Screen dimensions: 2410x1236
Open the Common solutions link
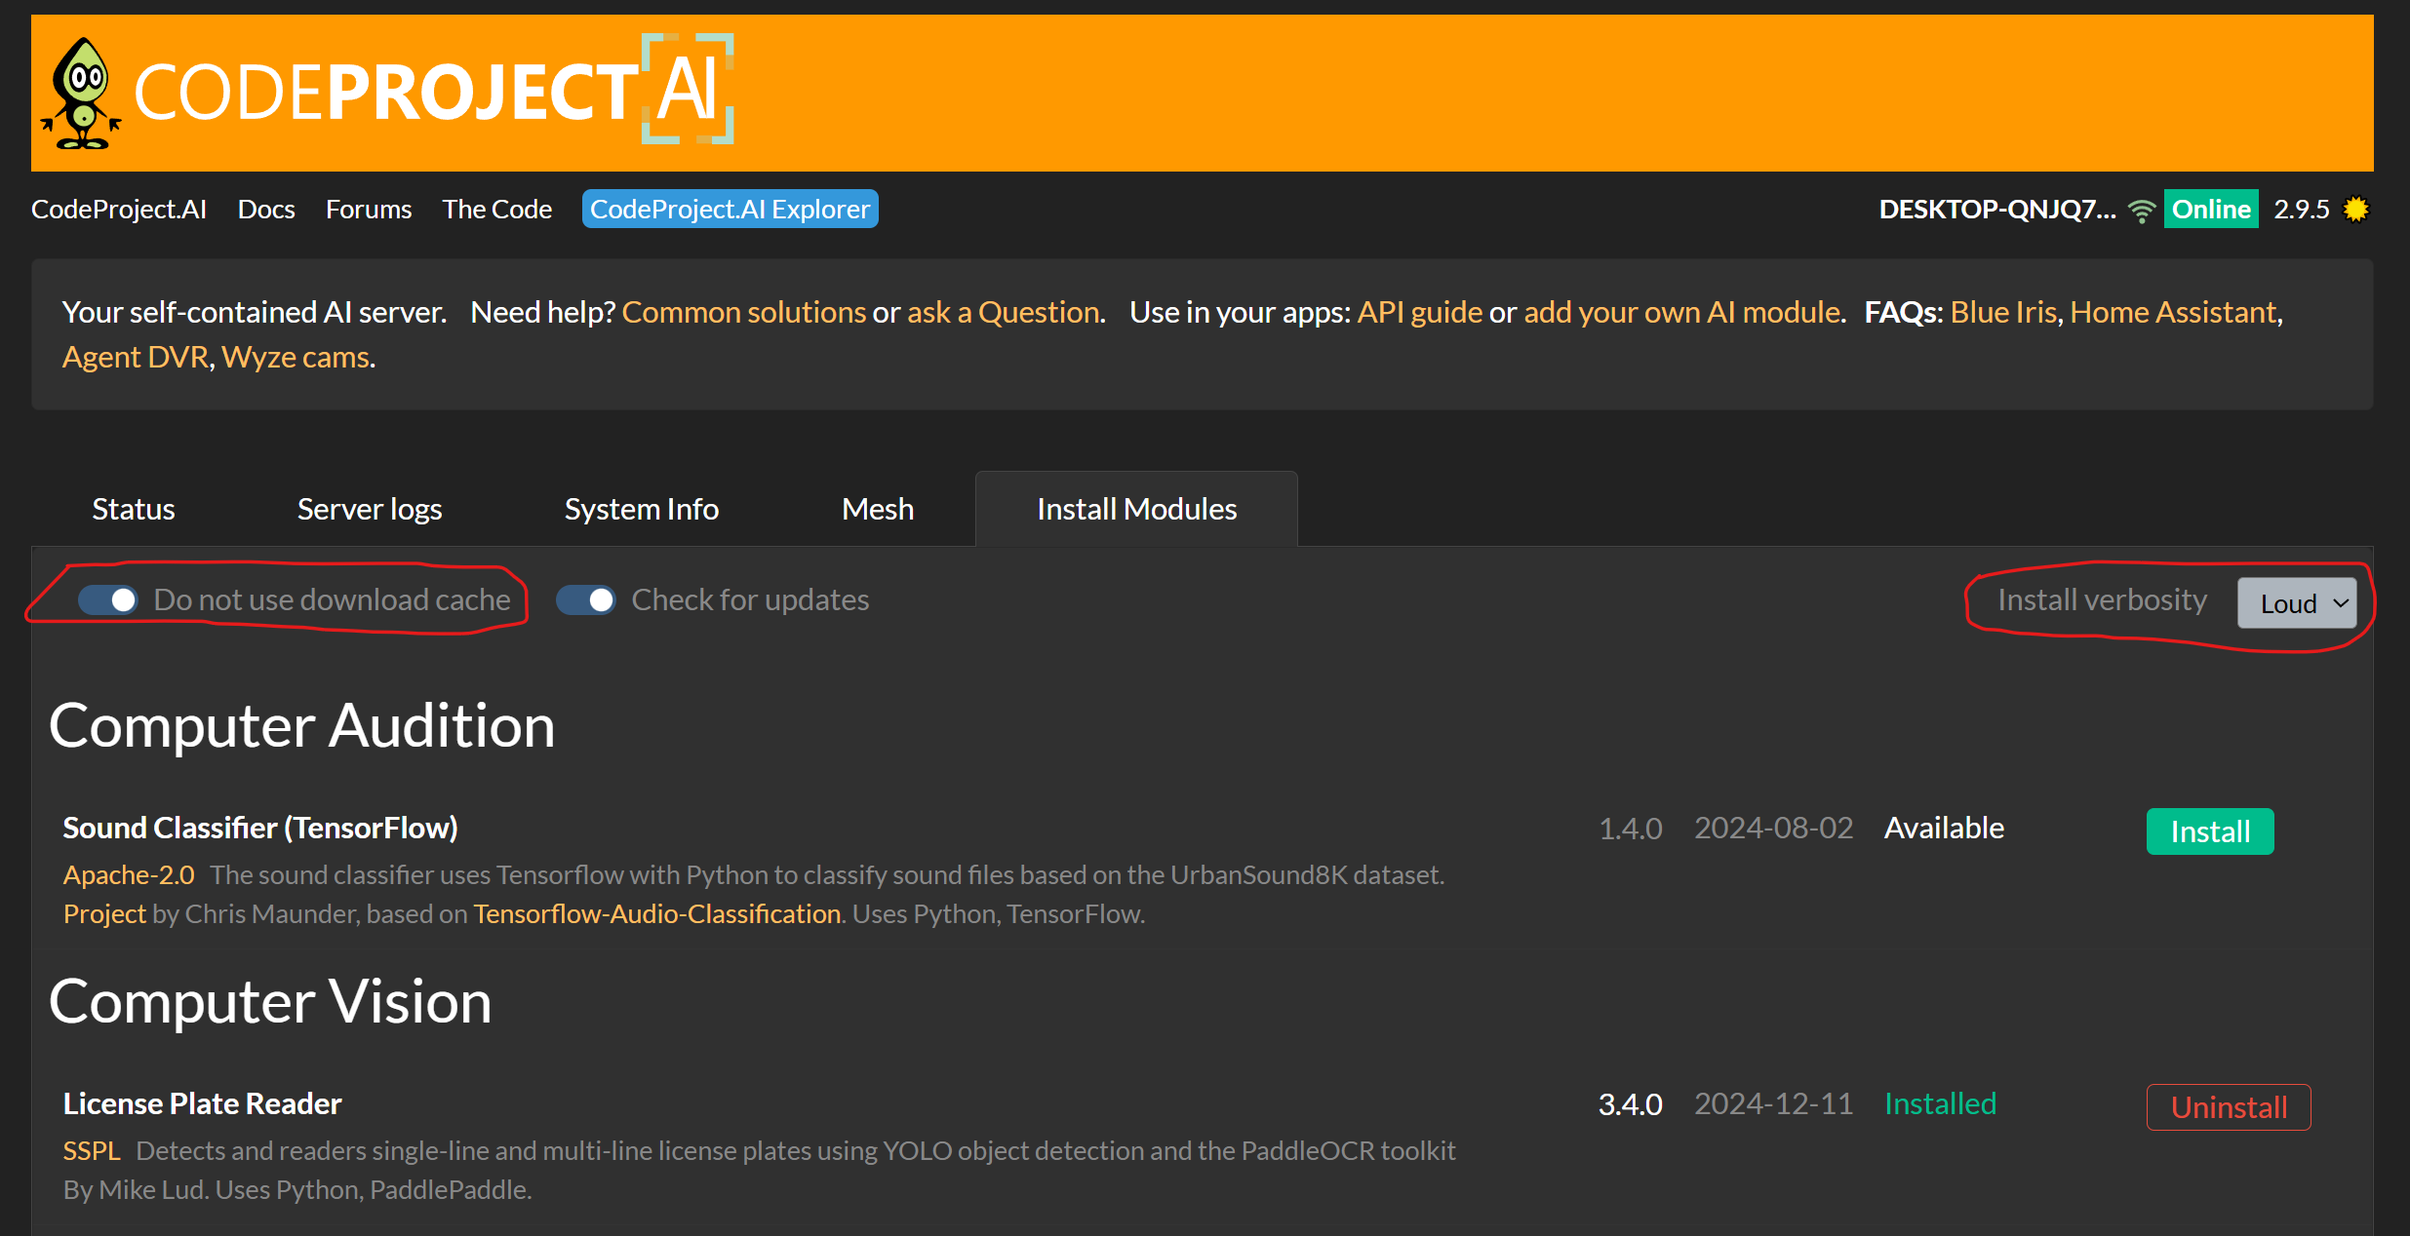[x=744, y=312]
